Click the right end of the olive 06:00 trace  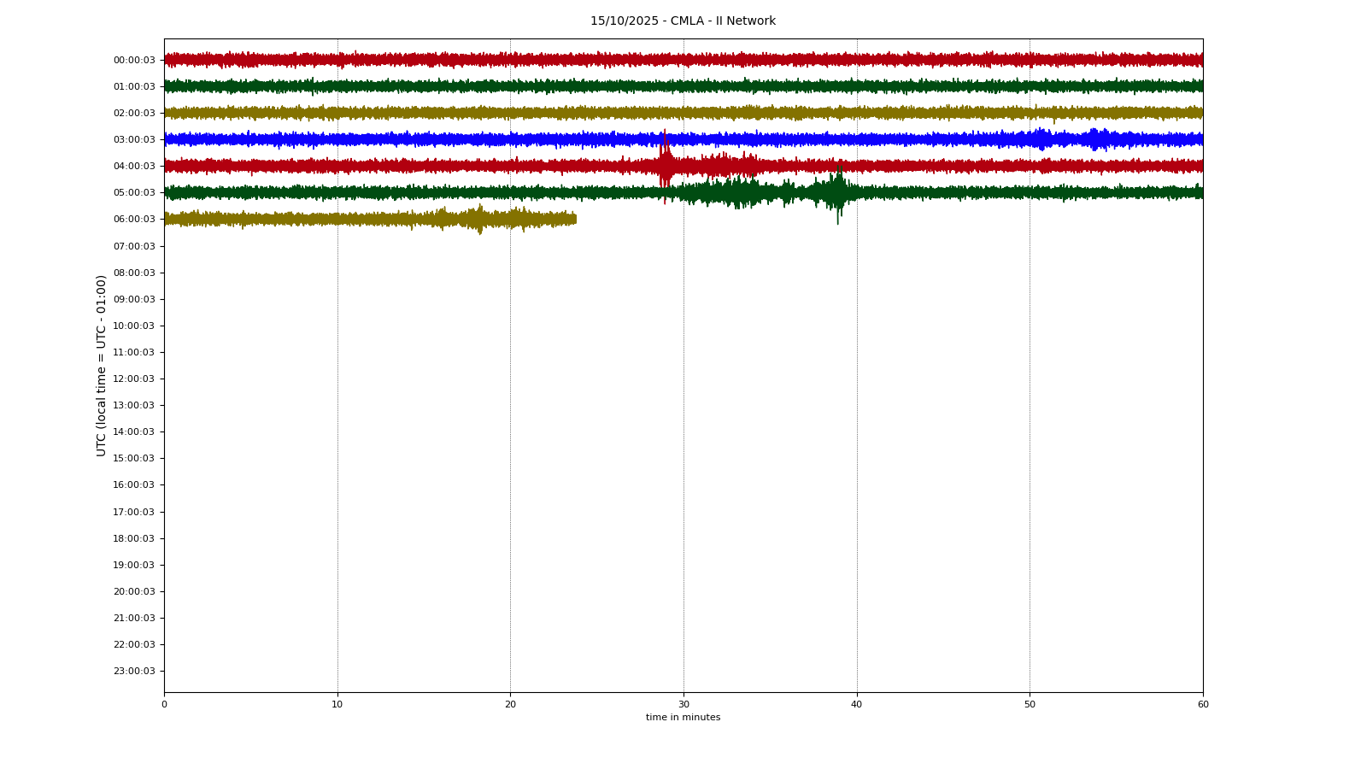[574, 220]
